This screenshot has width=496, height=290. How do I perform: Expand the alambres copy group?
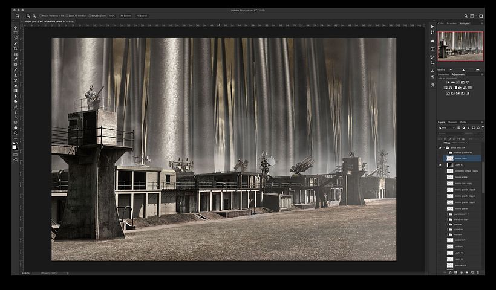click(x=447, y=219)
